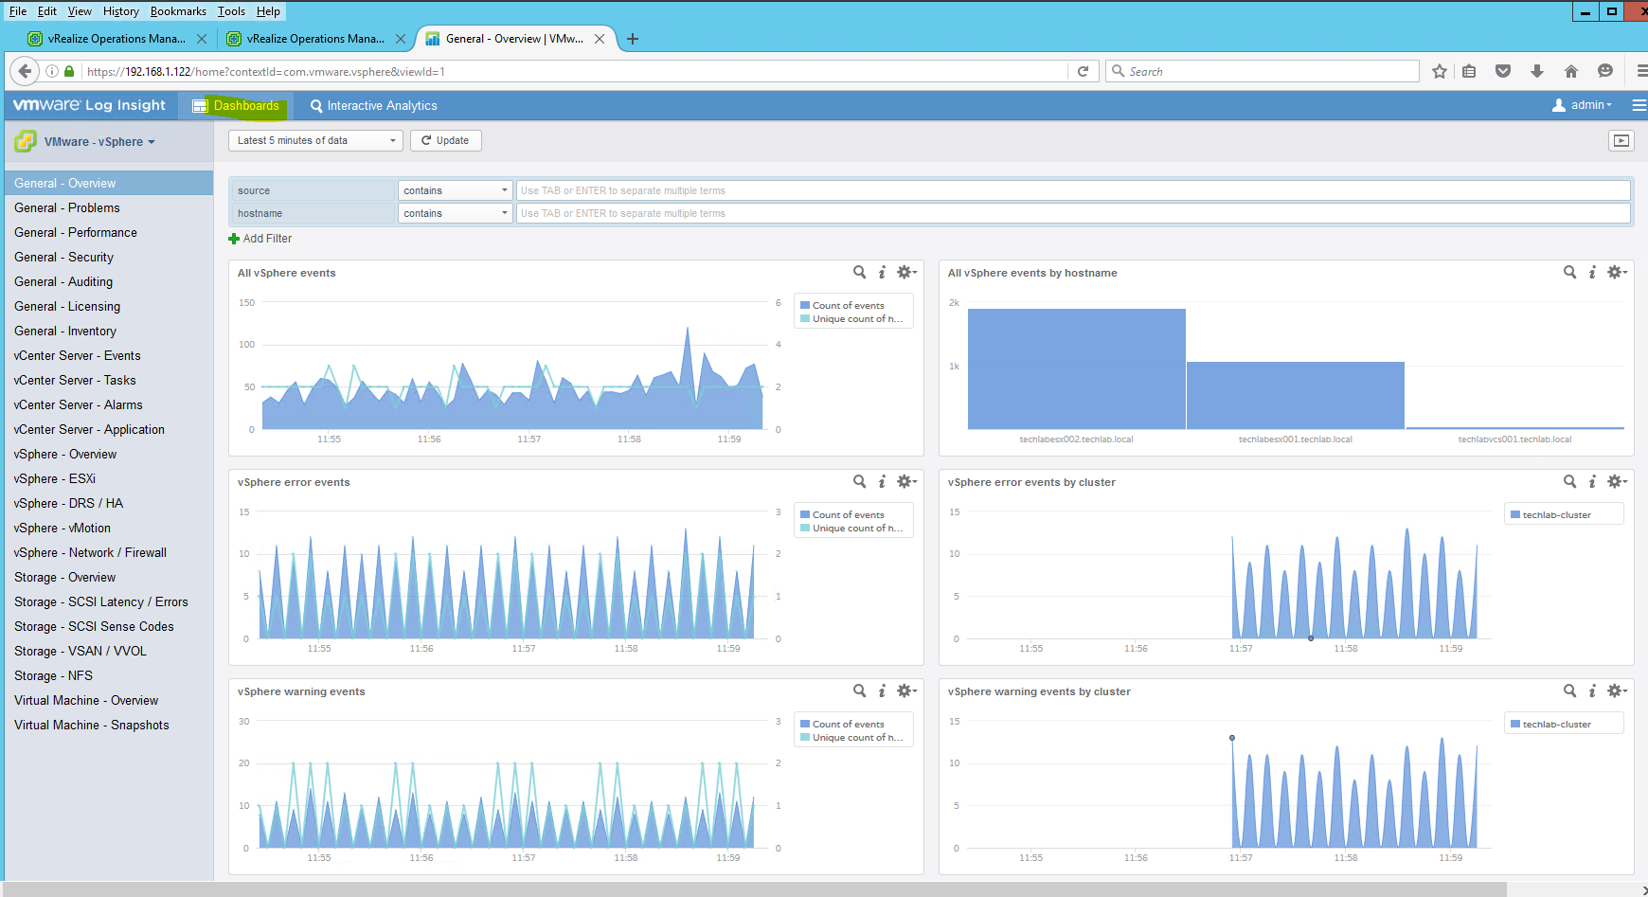Open vCenter Server - Alarms dashboard
This screenshot has height=897, width=1648.
[x=109, y=404]
